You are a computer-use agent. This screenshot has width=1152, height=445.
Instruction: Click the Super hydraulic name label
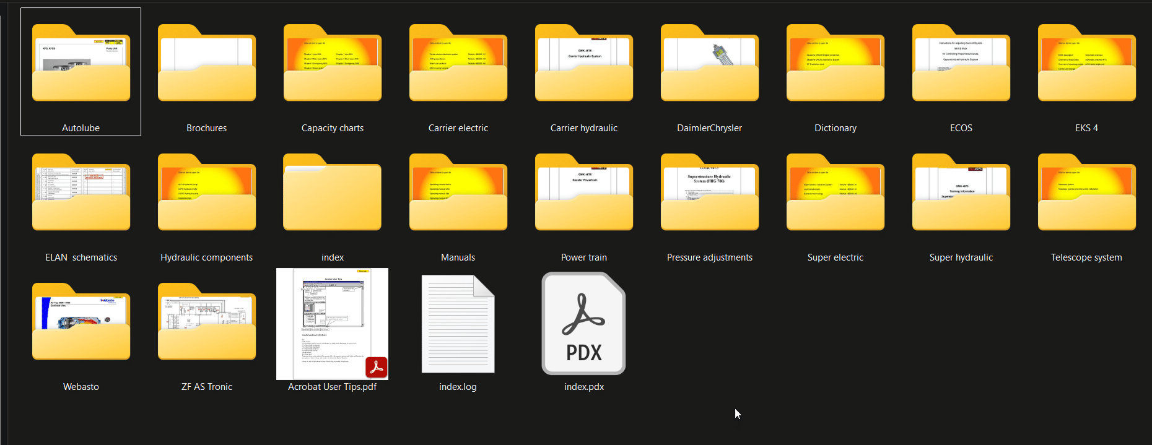[x=961, y=257]
